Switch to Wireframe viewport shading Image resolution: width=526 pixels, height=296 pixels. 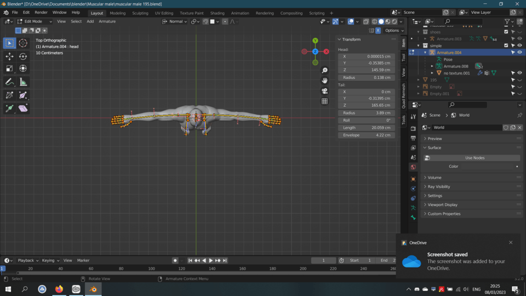coord(374,21)
